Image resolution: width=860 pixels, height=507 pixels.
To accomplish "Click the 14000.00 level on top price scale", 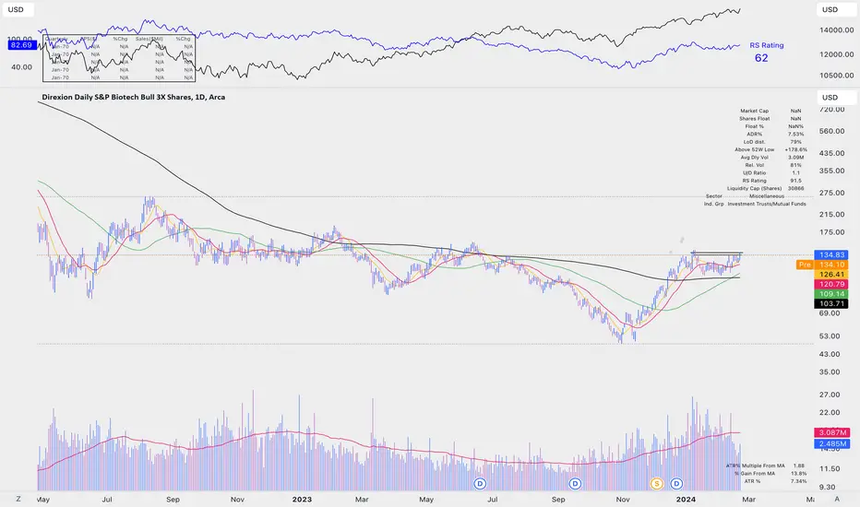I will (836, 30).
